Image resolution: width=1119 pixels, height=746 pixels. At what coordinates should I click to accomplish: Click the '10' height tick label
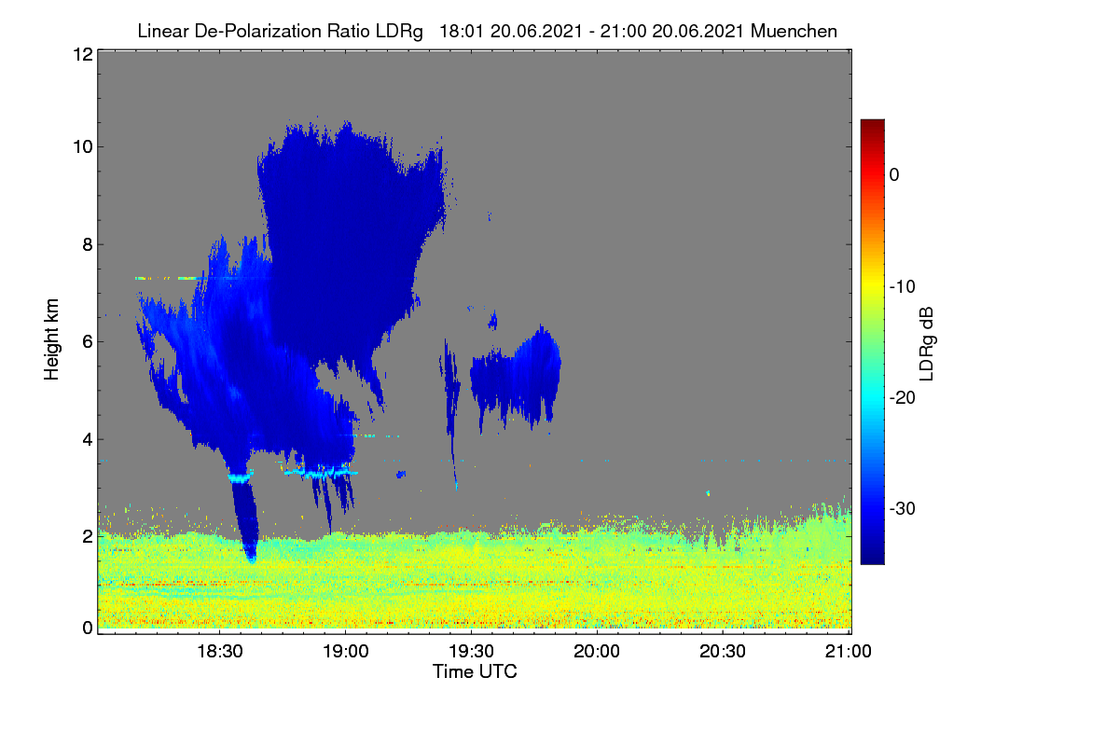[82, 146]
